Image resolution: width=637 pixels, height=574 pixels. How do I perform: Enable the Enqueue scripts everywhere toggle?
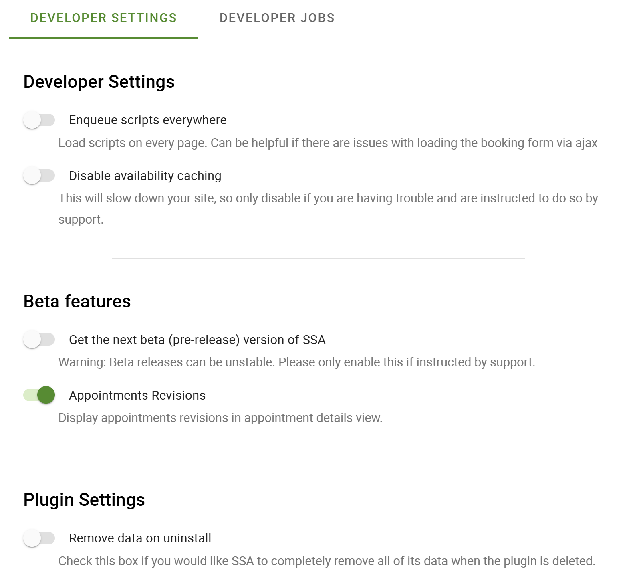point(40,119)
